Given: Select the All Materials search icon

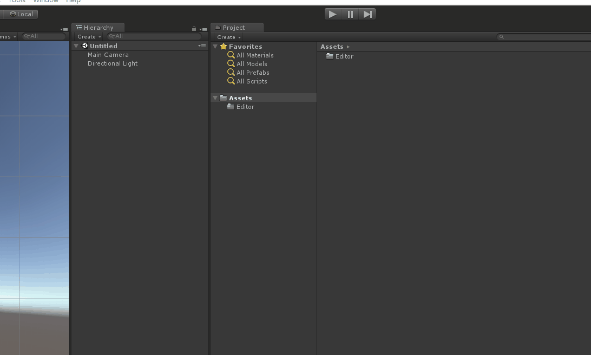Looking at the screenshot, I should tap(231, 55).
